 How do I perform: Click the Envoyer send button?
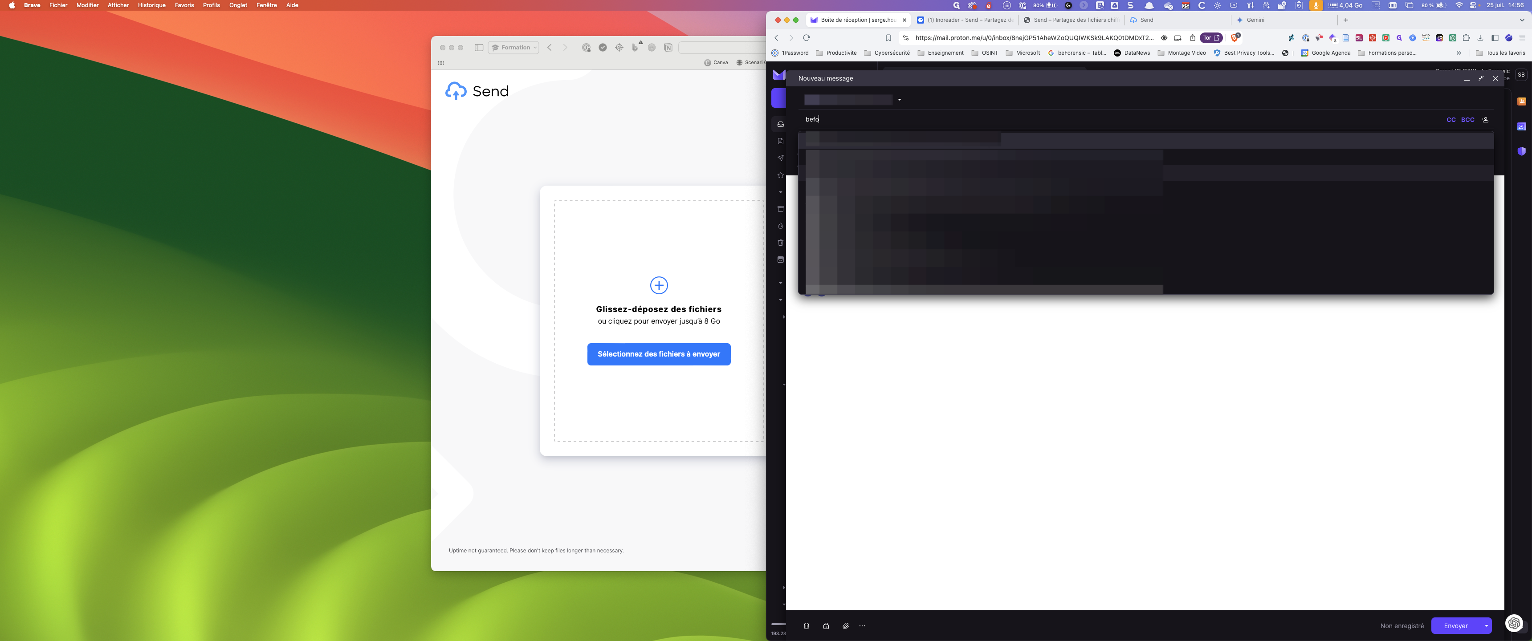(x=1455, y=625)
